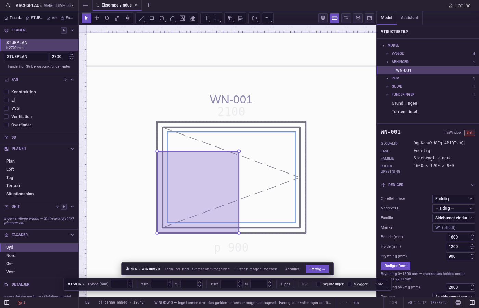
Task: Toggle the Skjulte linjer checkbox
Action: click(319, 284)
